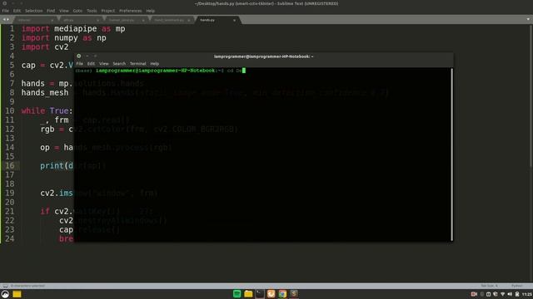Click on 'import mediapipe as mp' line
Viewport: 533px width, 299px height.
73,29
